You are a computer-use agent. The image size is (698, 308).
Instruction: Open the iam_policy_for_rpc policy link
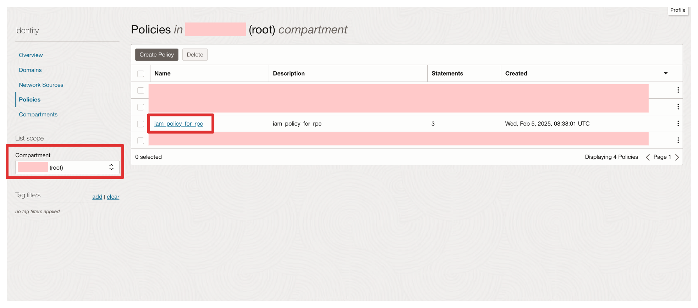(x=178, y=123)
